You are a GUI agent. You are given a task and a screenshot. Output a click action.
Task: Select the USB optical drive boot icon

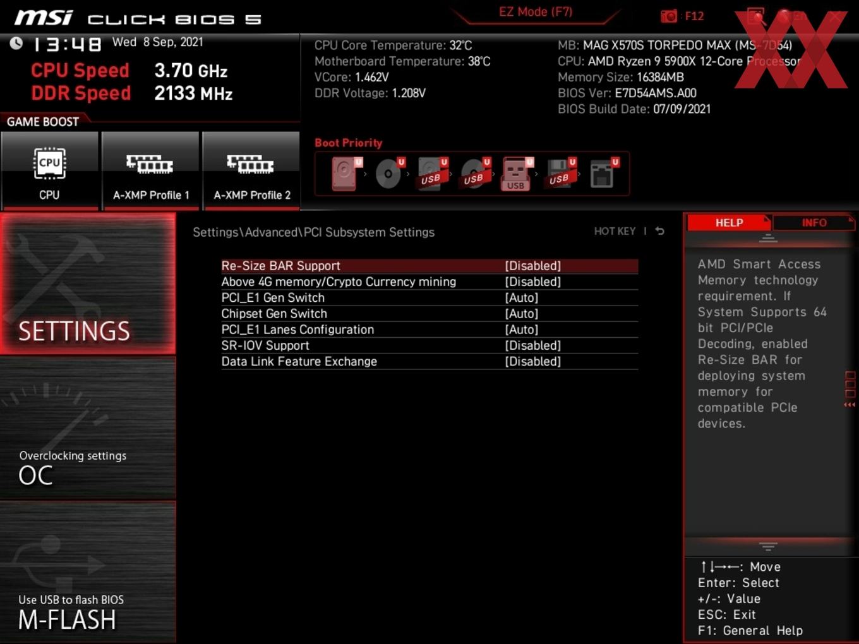pos(476,173)
